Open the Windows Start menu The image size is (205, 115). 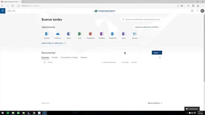point(3,113)
